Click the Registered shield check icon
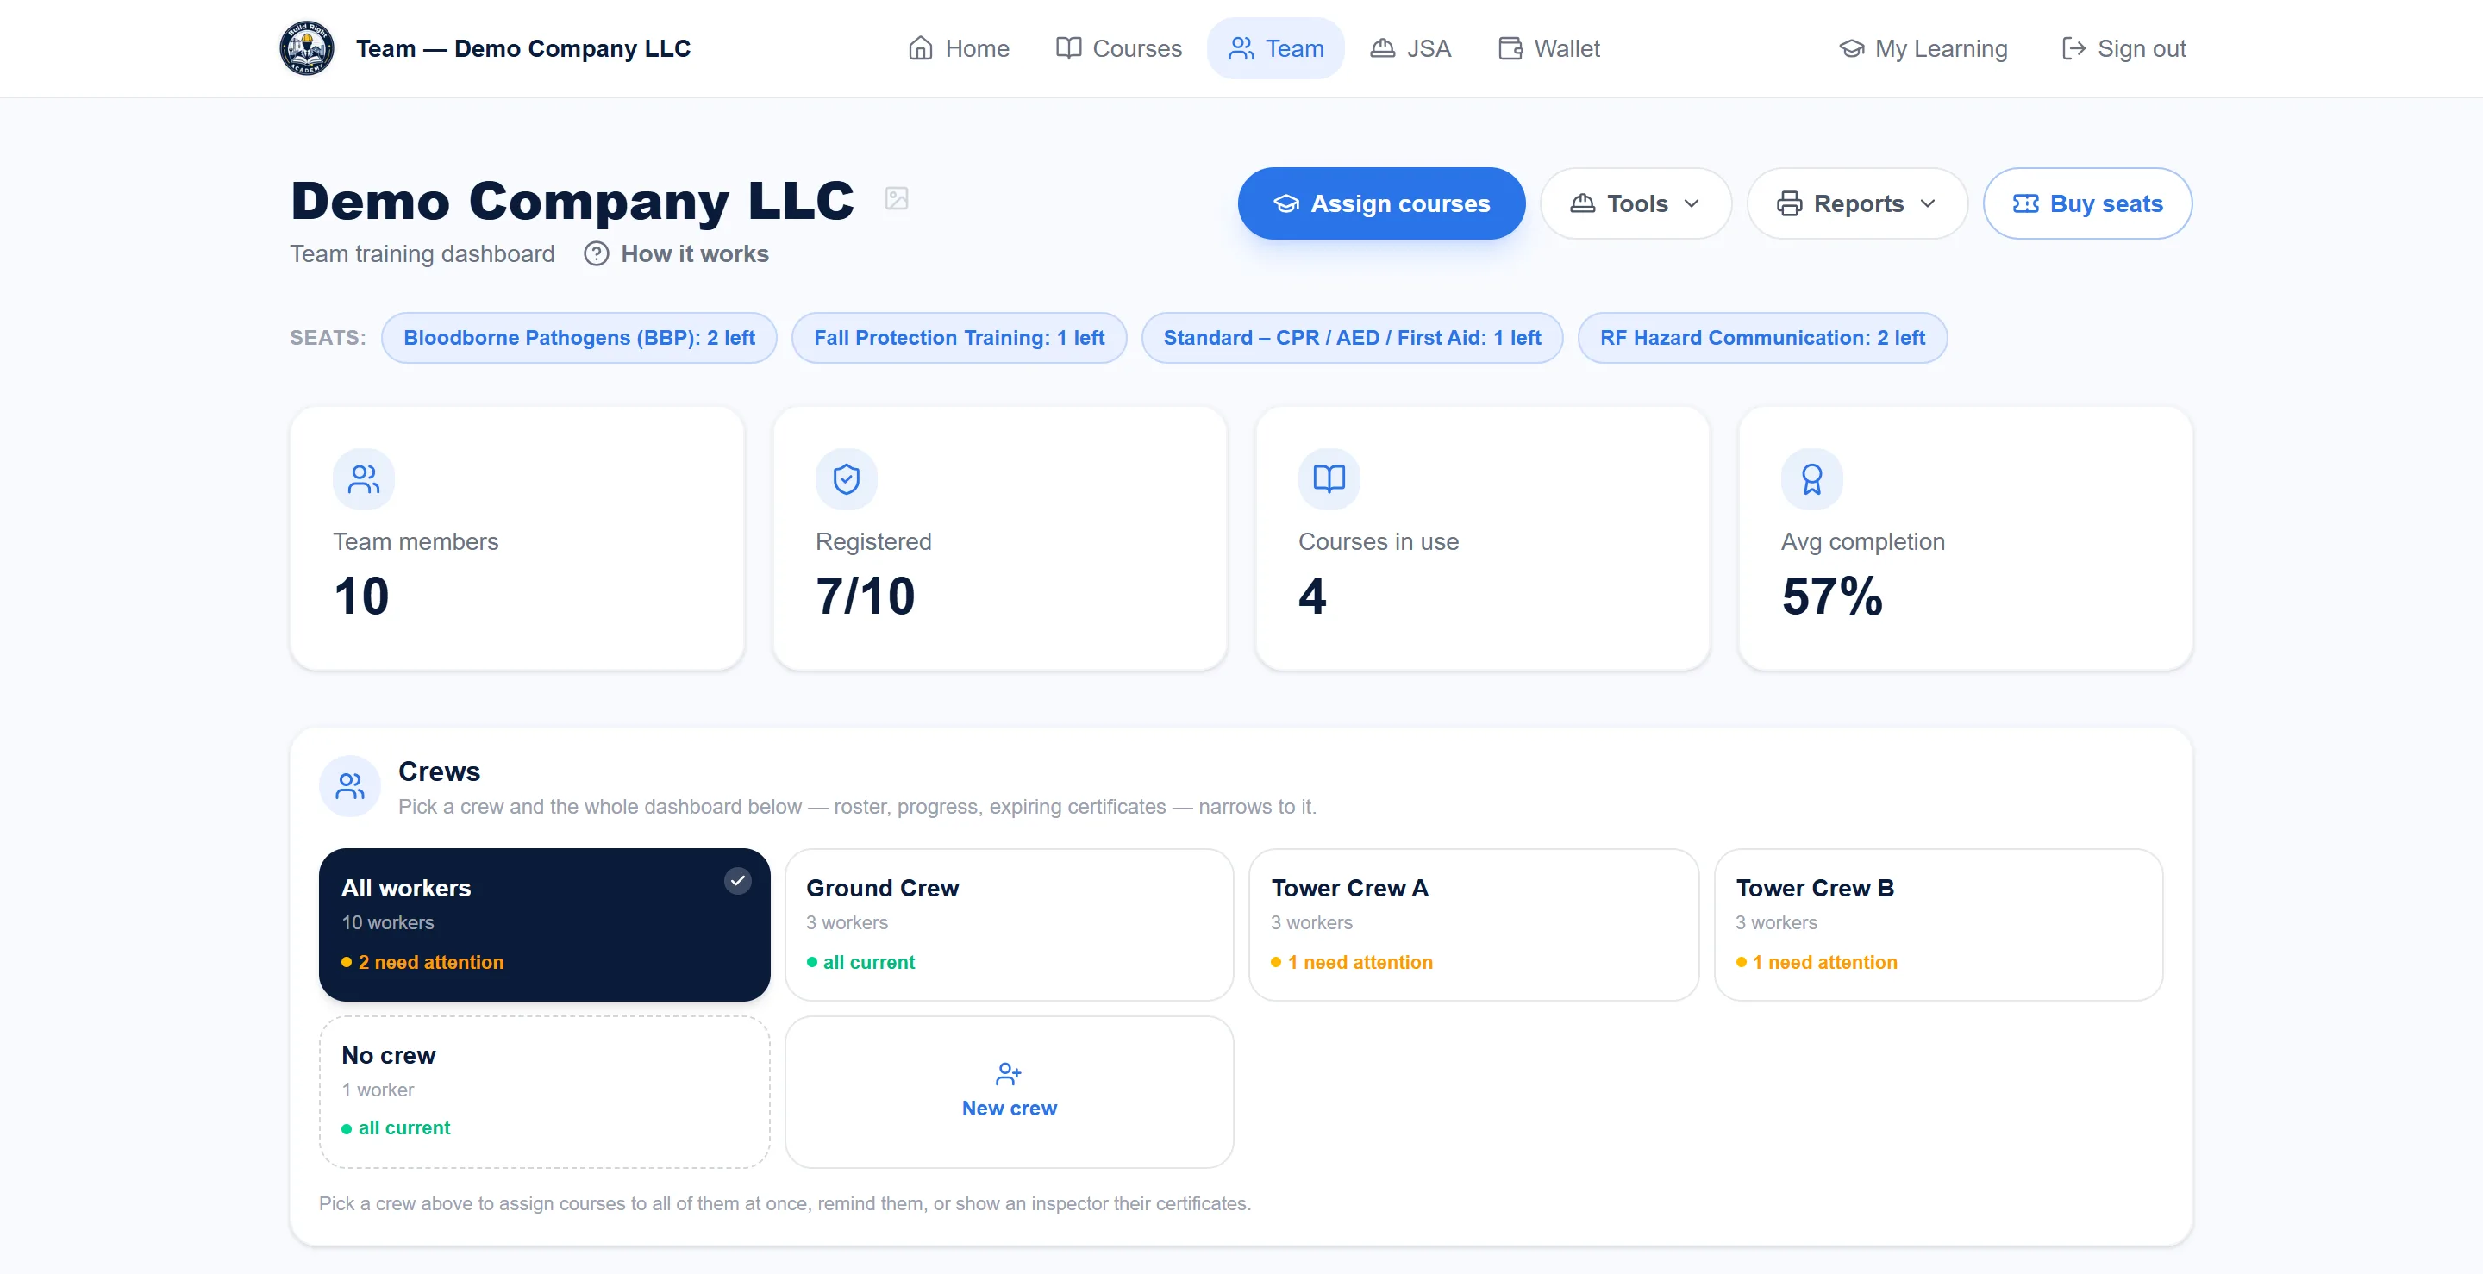Image resolution: width=2483 pixels, height=1274 pixels. click(x=847, y=479)
